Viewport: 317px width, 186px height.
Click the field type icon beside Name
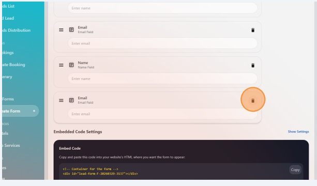pos(71,65)
